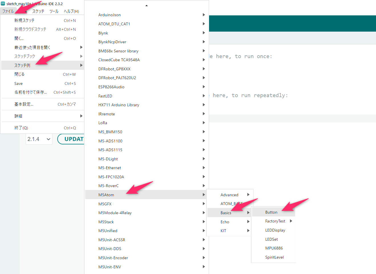376x274 pixels.
Task: Click the Arduino IDE app icon in title bar
Action: tap(3, 4)
